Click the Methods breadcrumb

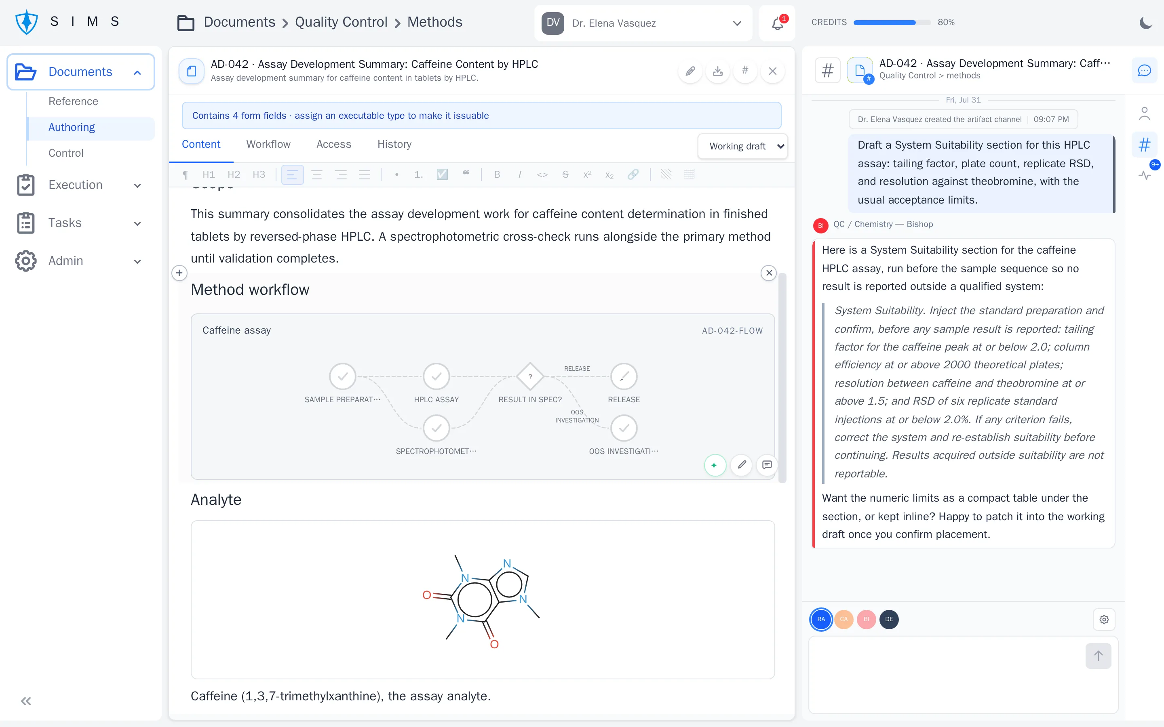435,22
